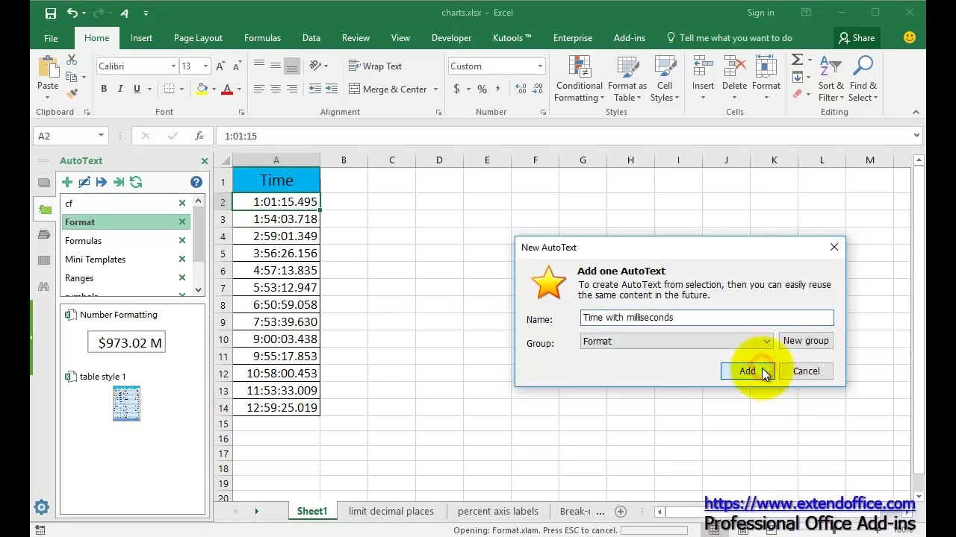Open the Custom number format dropdown
The image size is (956, 537).
pos(540,66)
